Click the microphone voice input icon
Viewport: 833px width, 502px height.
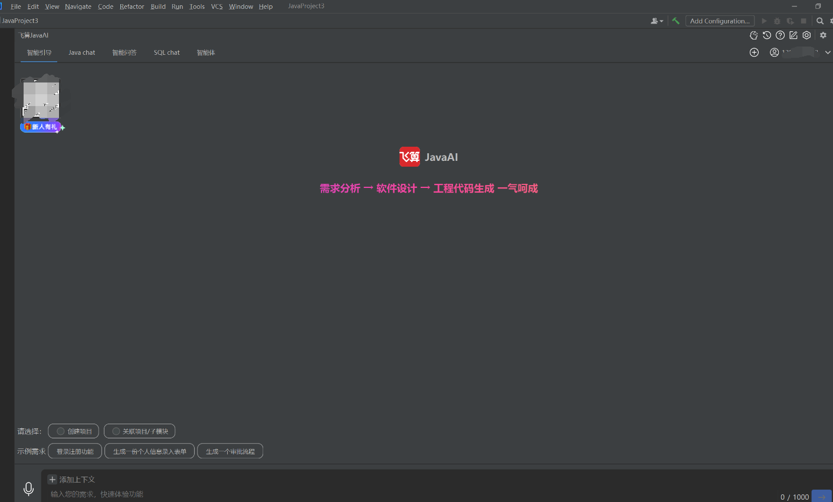[x=28, y=488]
